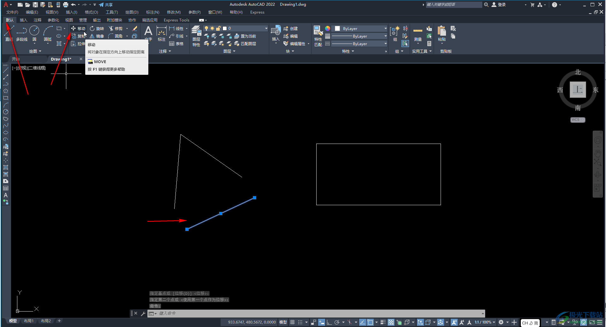Image resolution: width=606 pixels, height=327 pixels.
Task: Click the Fillet (圆角) tool
Action: (x=116, y=36)
